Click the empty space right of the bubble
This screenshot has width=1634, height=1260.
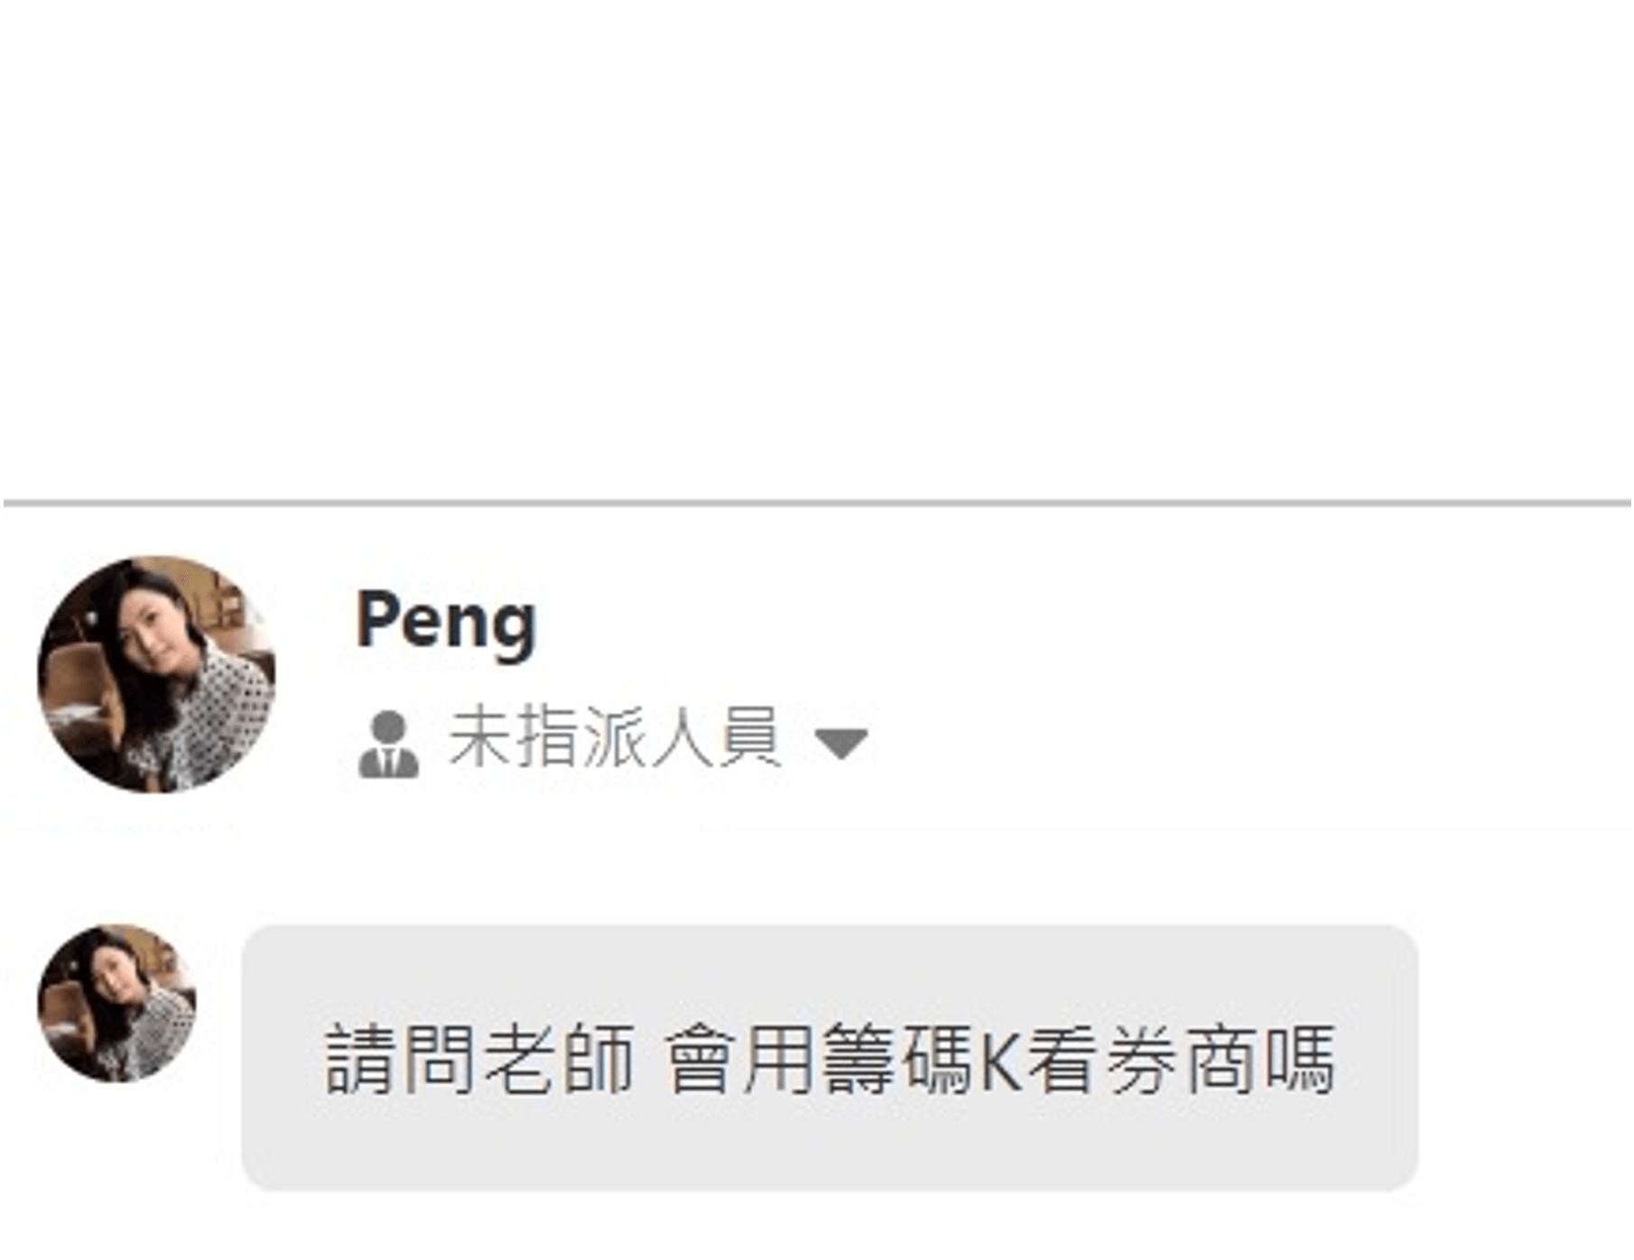1526,1057
